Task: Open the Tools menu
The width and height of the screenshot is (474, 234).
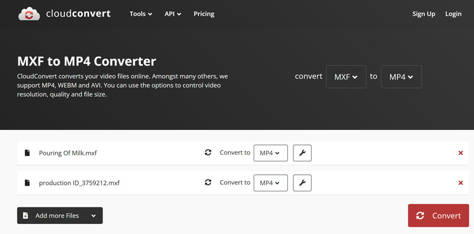Action: tap(141, 14)
